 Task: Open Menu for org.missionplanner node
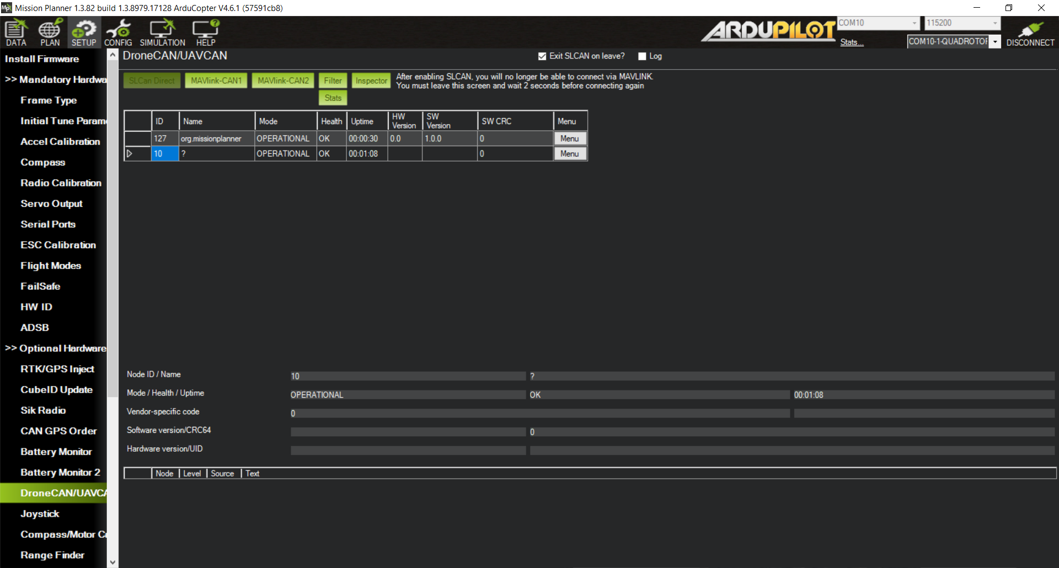(x=570, y=138)
